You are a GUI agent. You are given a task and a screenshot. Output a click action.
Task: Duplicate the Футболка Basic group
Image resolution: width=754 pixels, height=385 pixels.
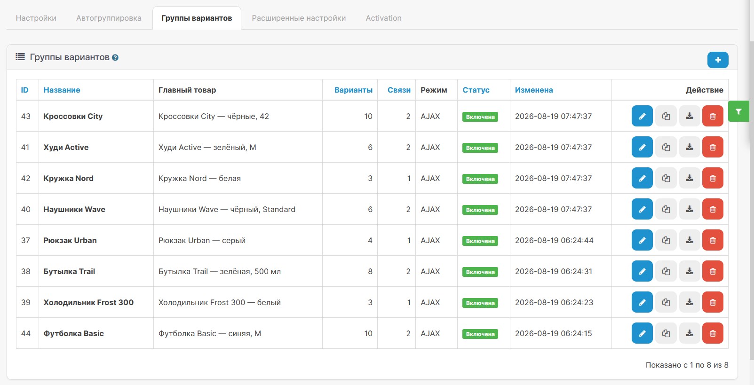coord(666,333)
